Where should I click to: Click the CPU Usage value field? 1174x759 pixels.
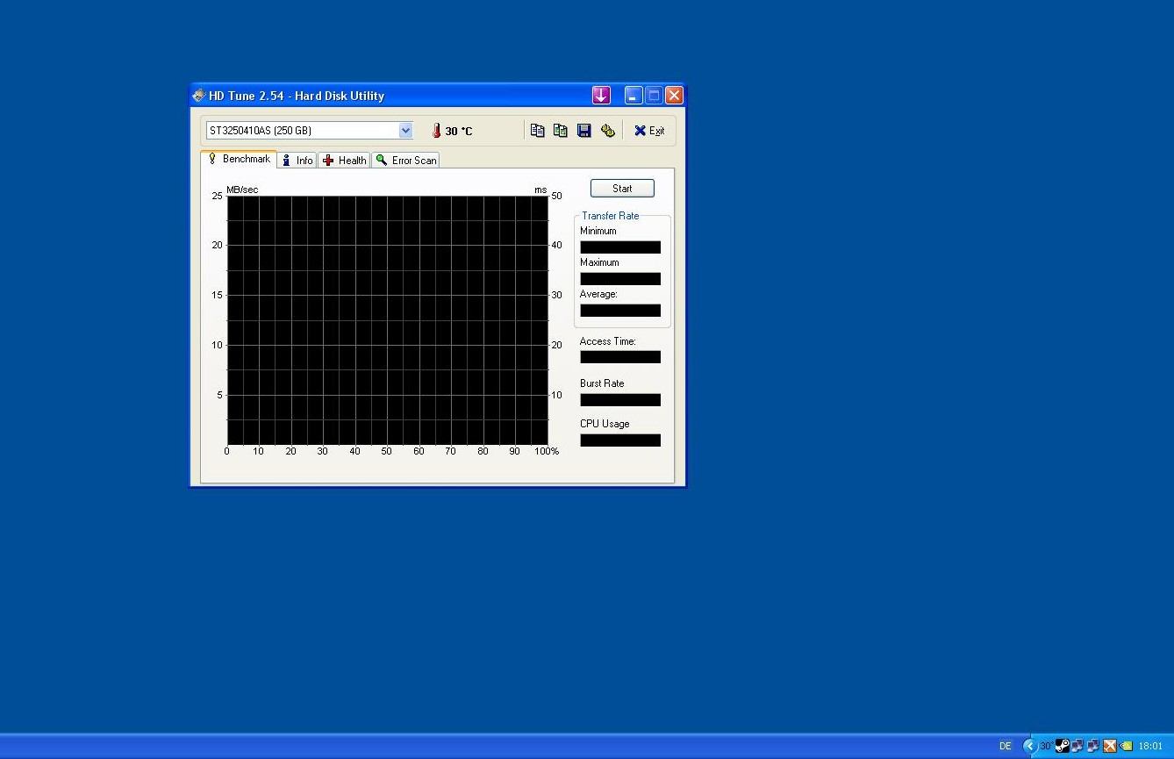(620, 440)
